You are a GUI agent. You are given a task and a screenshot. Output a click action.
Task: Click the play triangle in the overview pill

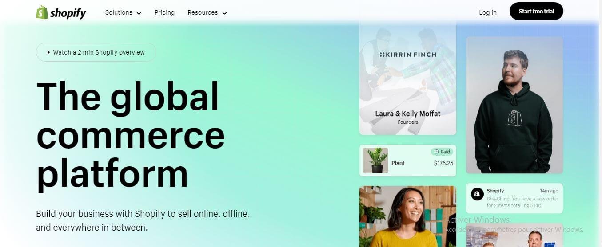[x=48, y=52]
